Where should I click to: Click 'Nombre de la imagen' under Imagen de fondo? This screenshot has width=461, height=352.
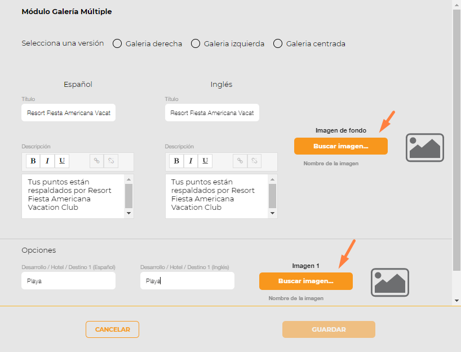pyautogui.click(x=331, y=164)
